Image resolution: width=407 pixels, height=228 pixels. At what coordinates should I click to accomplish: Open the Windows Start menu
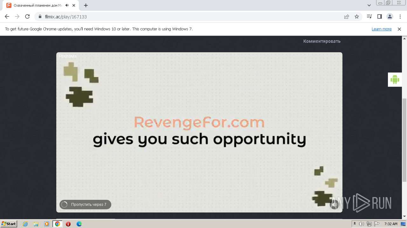pos(9,224)
